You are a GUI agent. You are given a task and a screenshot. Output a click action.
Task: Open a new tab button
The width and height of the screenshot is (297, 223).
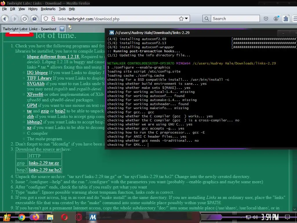pyautogui.click(x=70, y=28)
